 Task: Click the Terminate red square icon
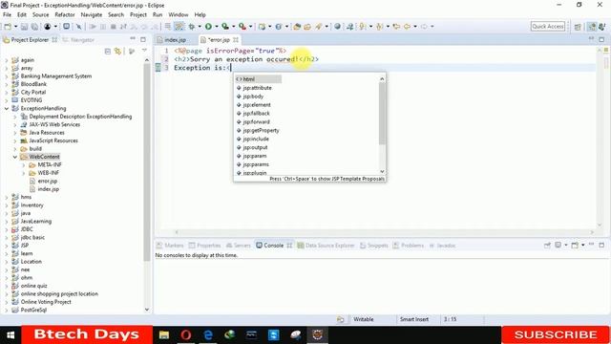pos(114,27)
